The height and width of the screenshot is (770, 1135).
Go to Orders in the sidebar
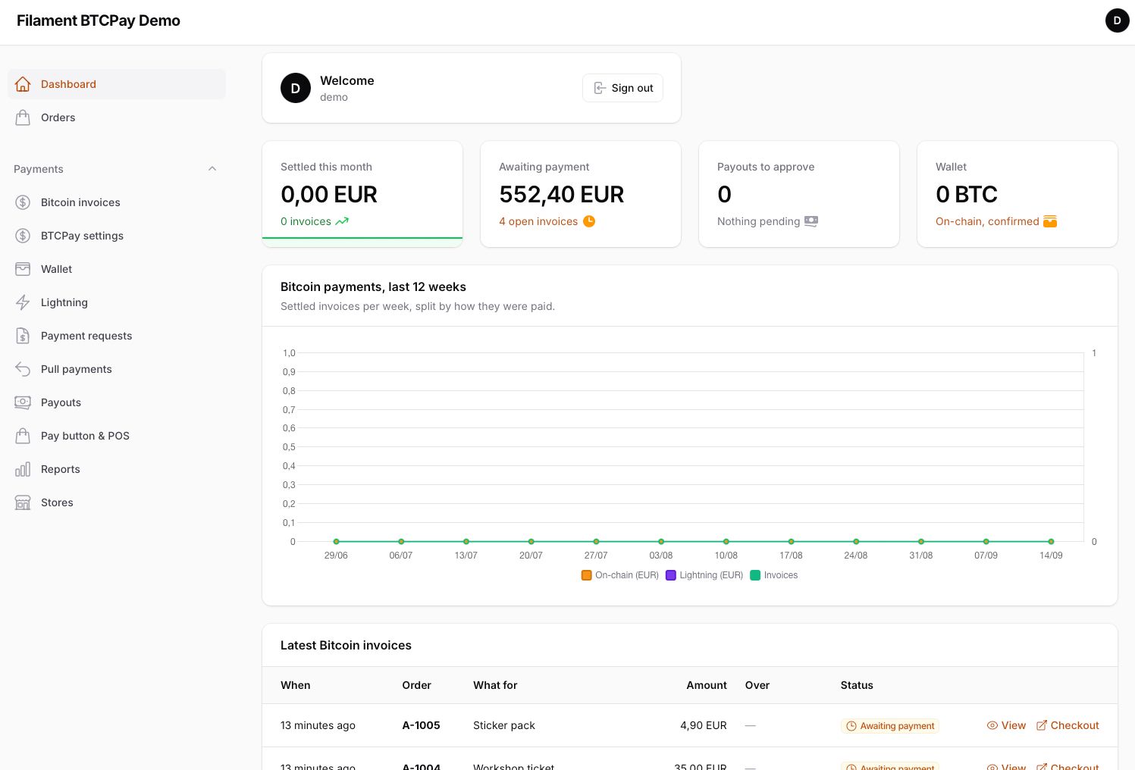pos(117,117)
